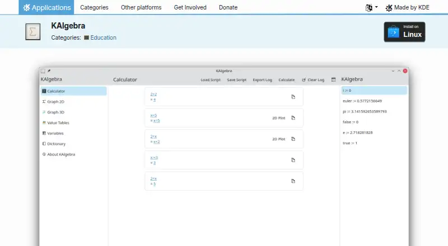Close the KAlgebra window with red button
This screenshot has height=246, width=448.
[405, 71]
